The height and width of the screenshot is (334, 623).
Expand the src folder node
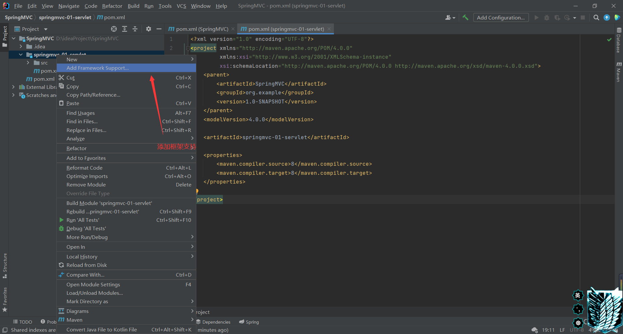tap(28, 63)
